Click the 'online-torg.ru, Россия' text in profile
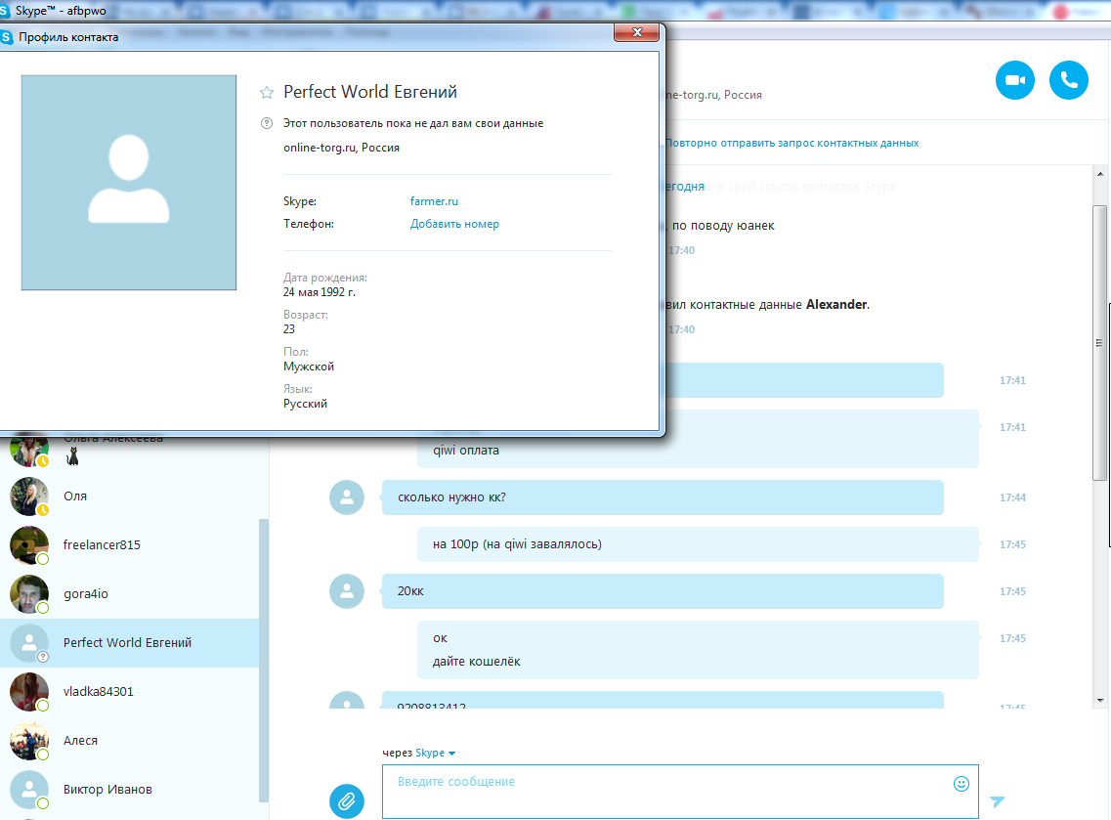The image size is (1111, 820). click(x=342, y=148)
